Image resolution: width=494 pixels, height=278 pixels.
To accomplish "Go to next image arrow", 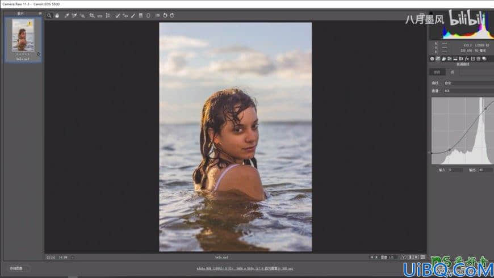I will click(376, 257).
